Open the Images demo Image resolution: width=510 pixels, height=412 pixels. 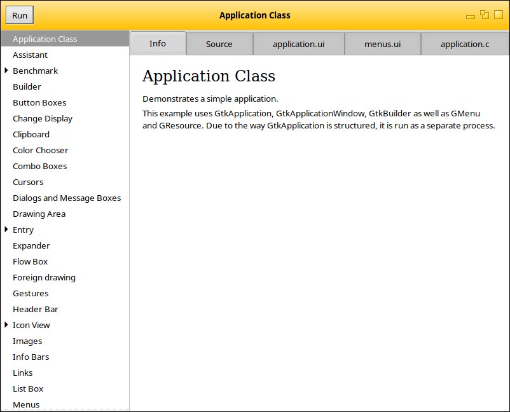click(x=65, y=341)
